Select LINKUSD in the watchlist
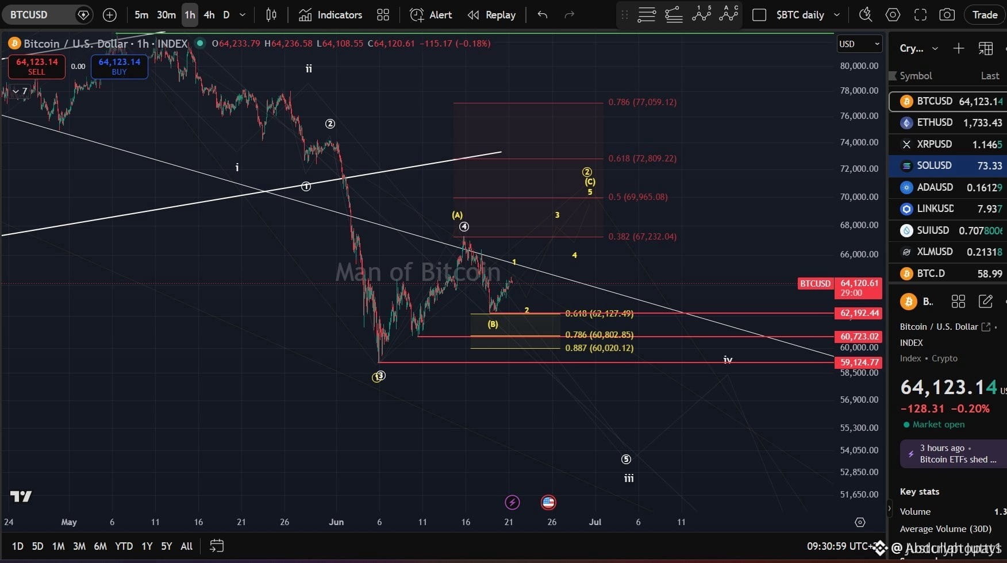The height and width of the screenshot is (563, 1007). pyautogui.click(x=948, y=209)
